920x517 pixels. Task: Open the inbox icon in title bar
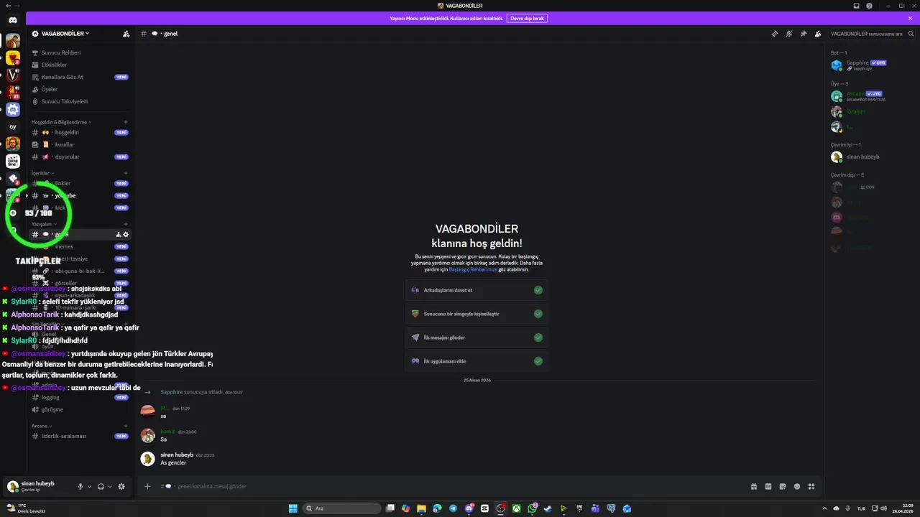856,6
